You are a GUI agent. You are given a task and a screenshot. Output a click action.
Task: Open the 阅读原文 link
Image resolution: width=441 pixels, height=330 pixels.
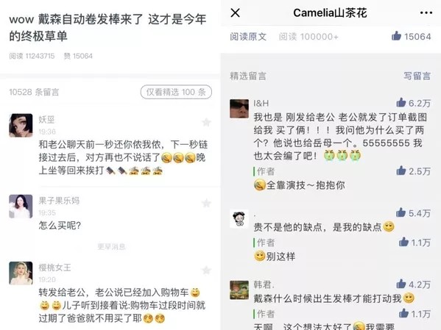click(x=248, y=37)
